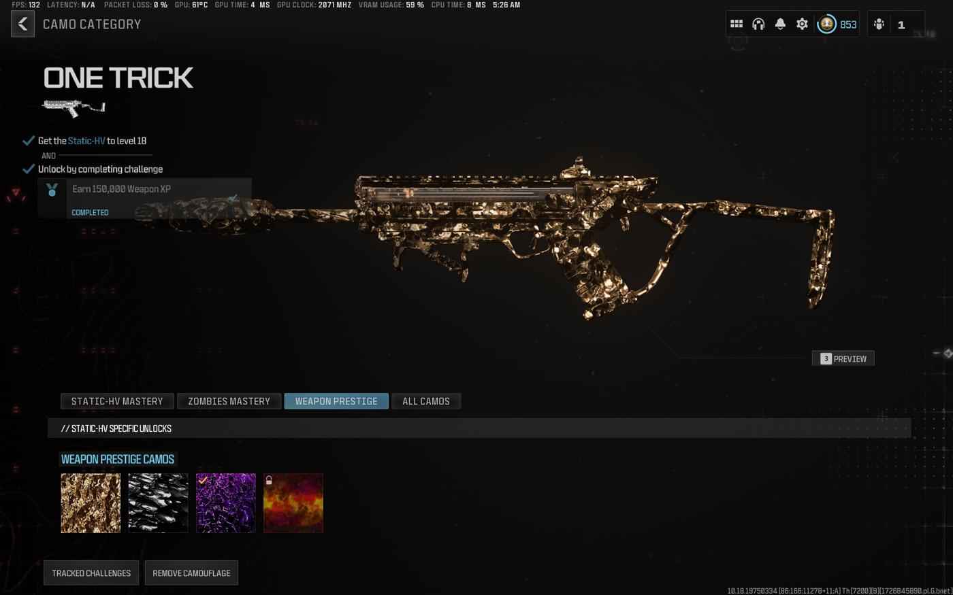Open the headset voice channel icon
The height and width of the screenshot is (595, 953).
tap(758, 24)
